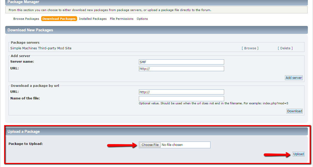Open the Download Packages tab
The image size is (313, 167).
(59, 18)
